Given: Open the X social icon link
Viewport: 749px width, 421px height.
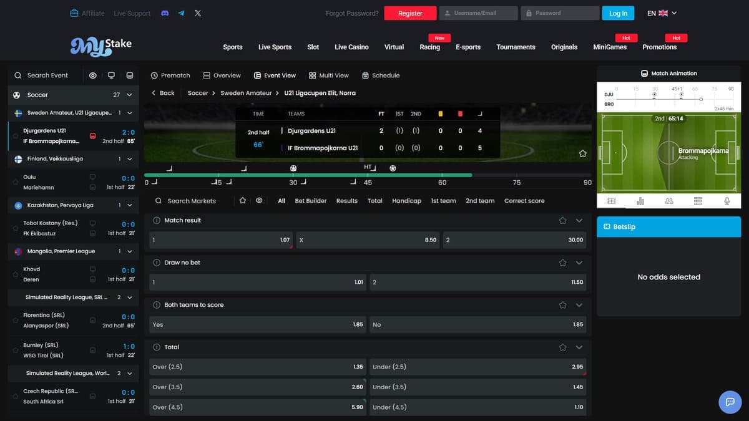Looking at the screenshot, I should click(198, 13).
